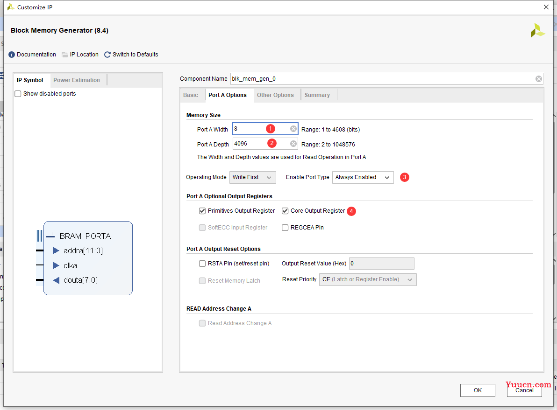This screenshot has height=410, width=557.
Task: Click the IP Location link
Action: pos(84,55)
